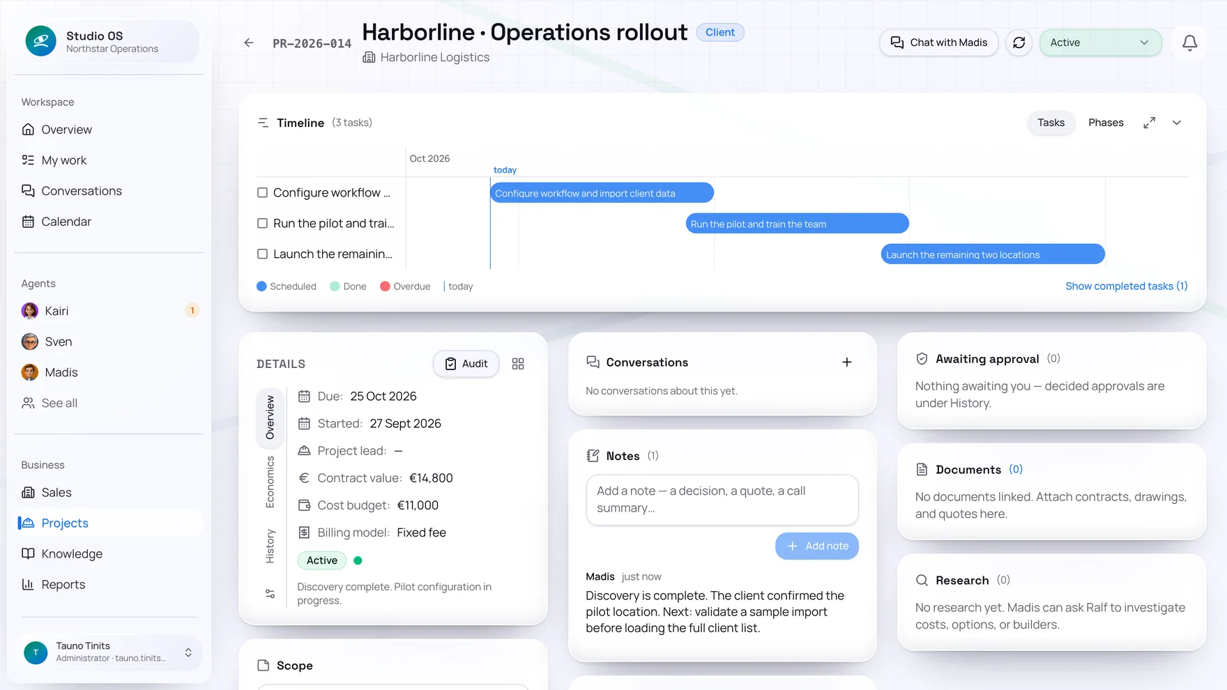This screenshot has width=1227, height=690.
Task: Open the Active status dropdown
Action: click(1100, 43)
